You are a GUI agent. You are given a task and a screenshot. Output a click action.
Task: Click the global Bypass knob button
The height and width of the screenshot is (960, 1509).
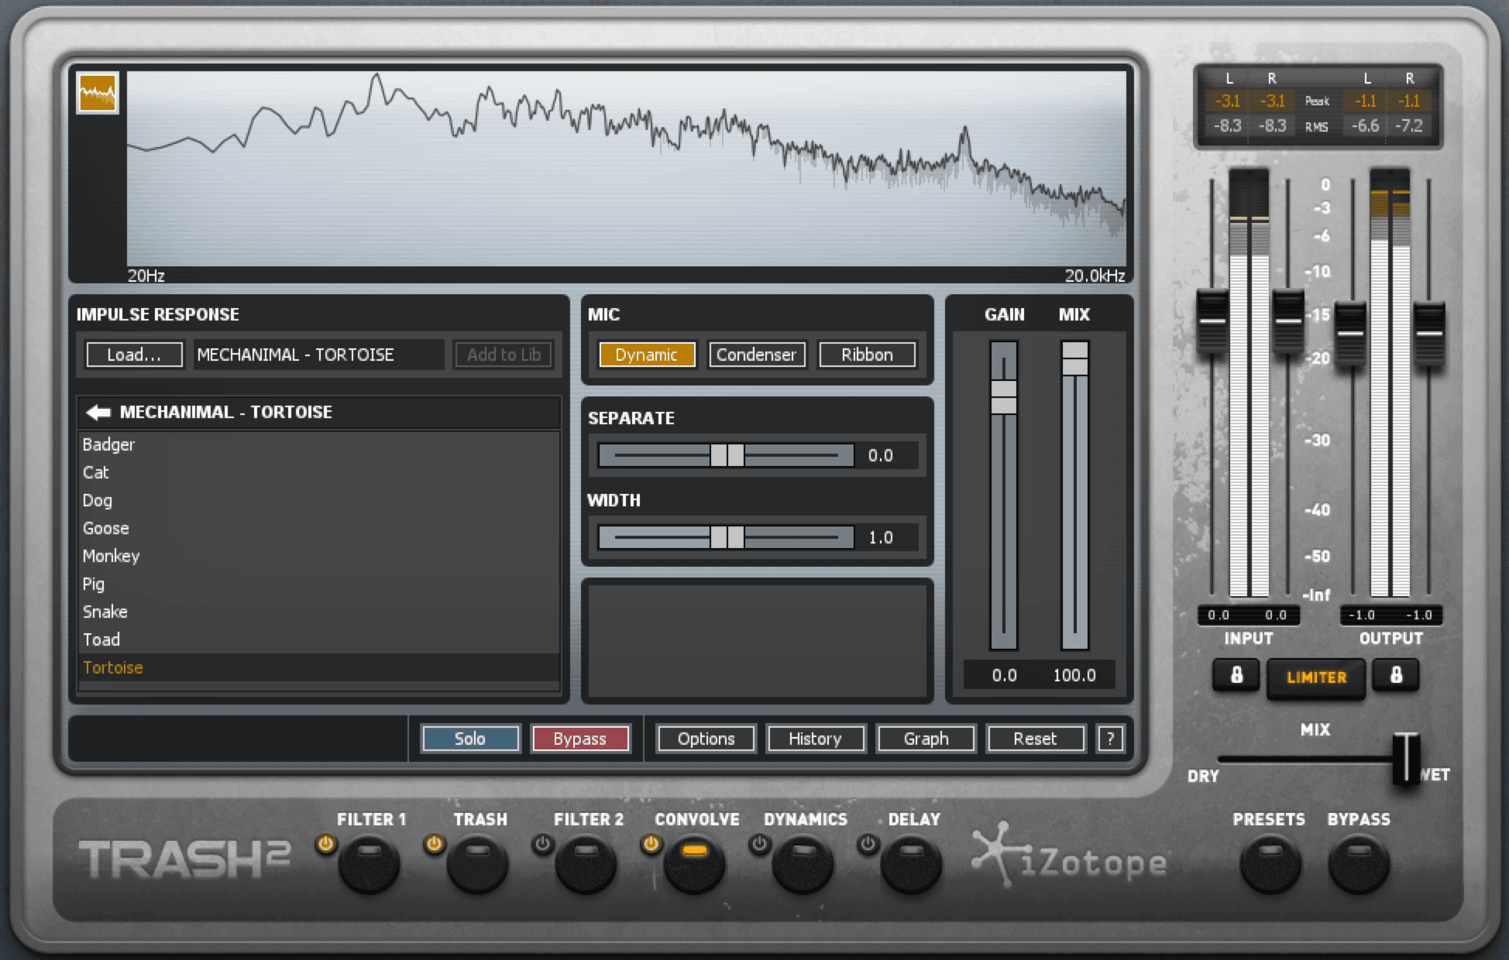[x=1359, y=865]
